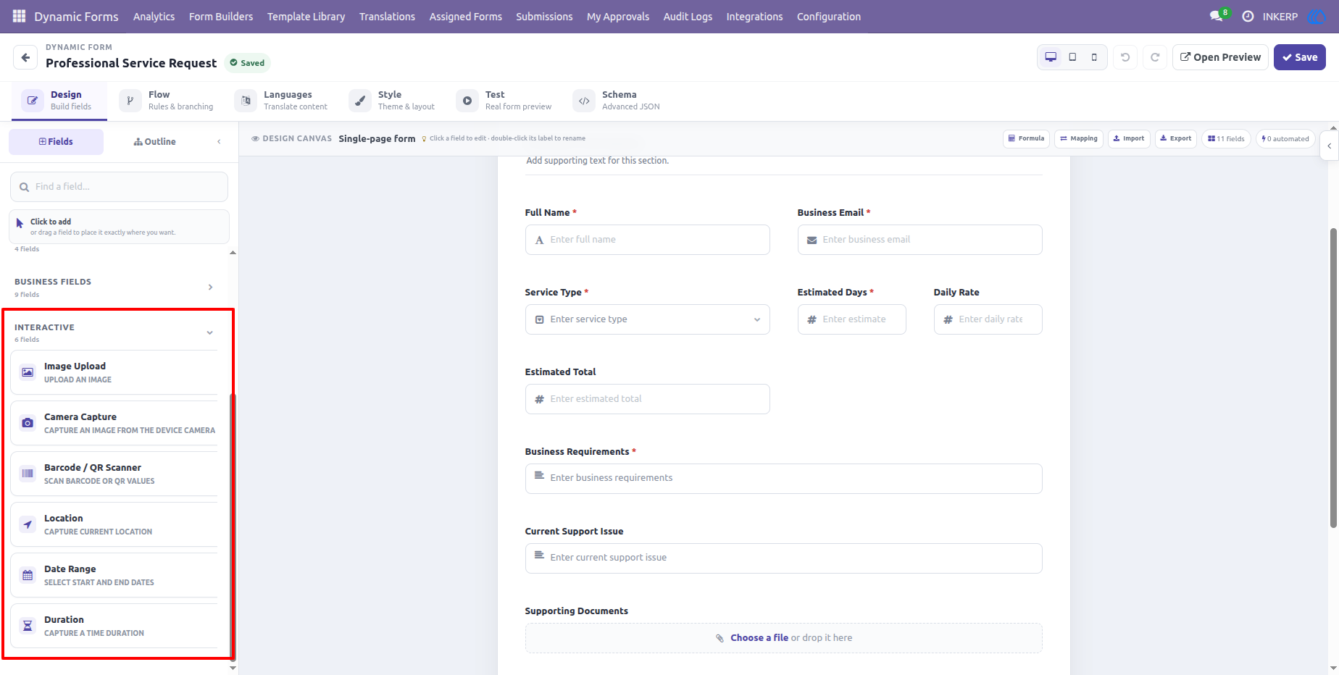1339x675 pixels.
Task: Click the Find a field search box
Action: pyautogui.click(x=119, y=187)
